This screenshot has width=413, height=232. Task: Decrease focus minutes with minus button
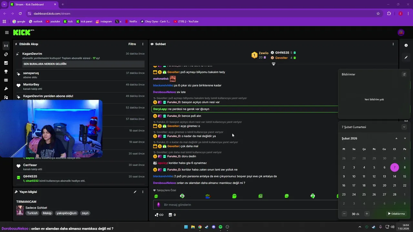click(x=344, y=214)
